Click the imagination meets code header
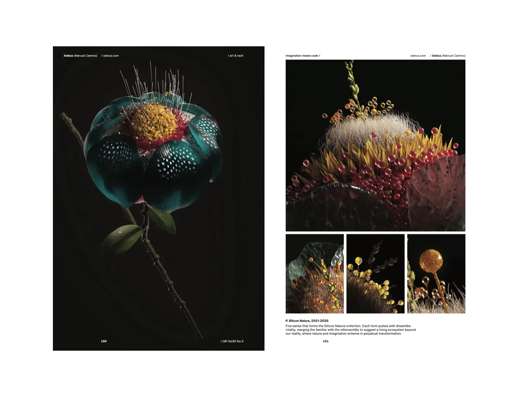This screenshot has width=529, height=397. [302, 55]
